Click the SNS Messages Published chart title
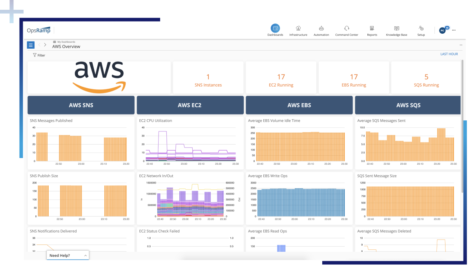Screen dimensions: 471x271 51,121
